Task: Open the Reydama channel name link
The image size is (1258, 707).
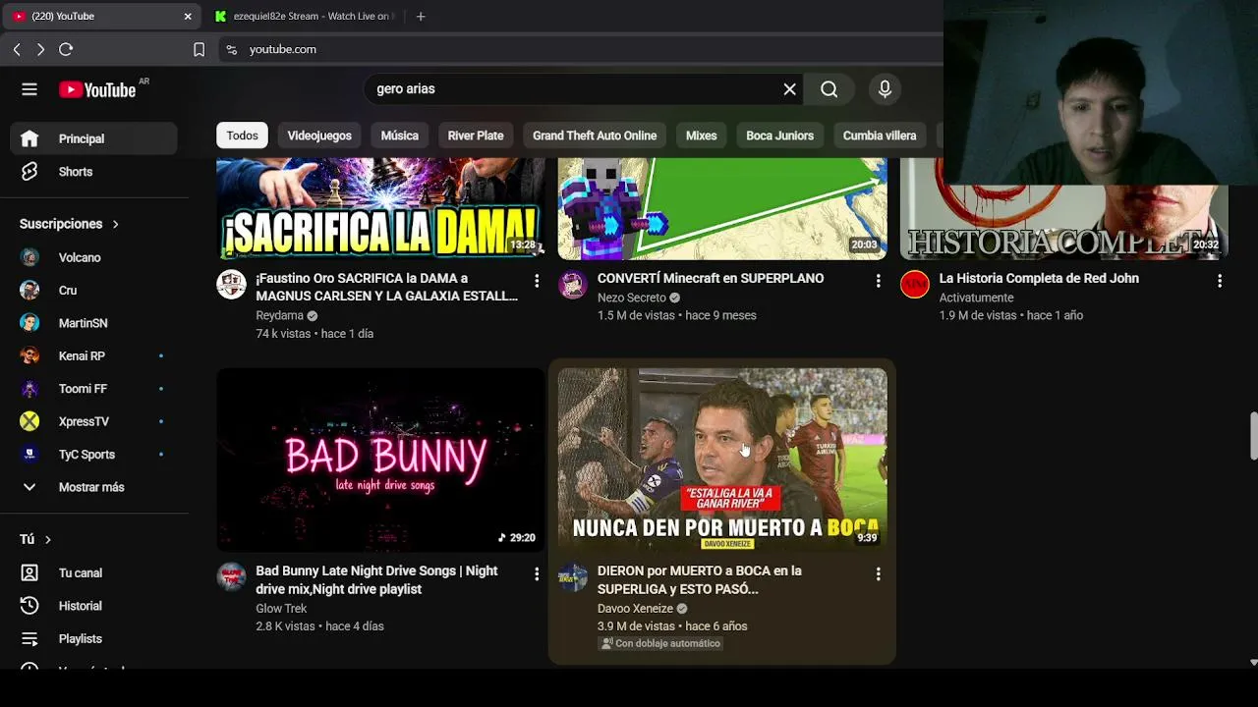Action: pos(280,316)
